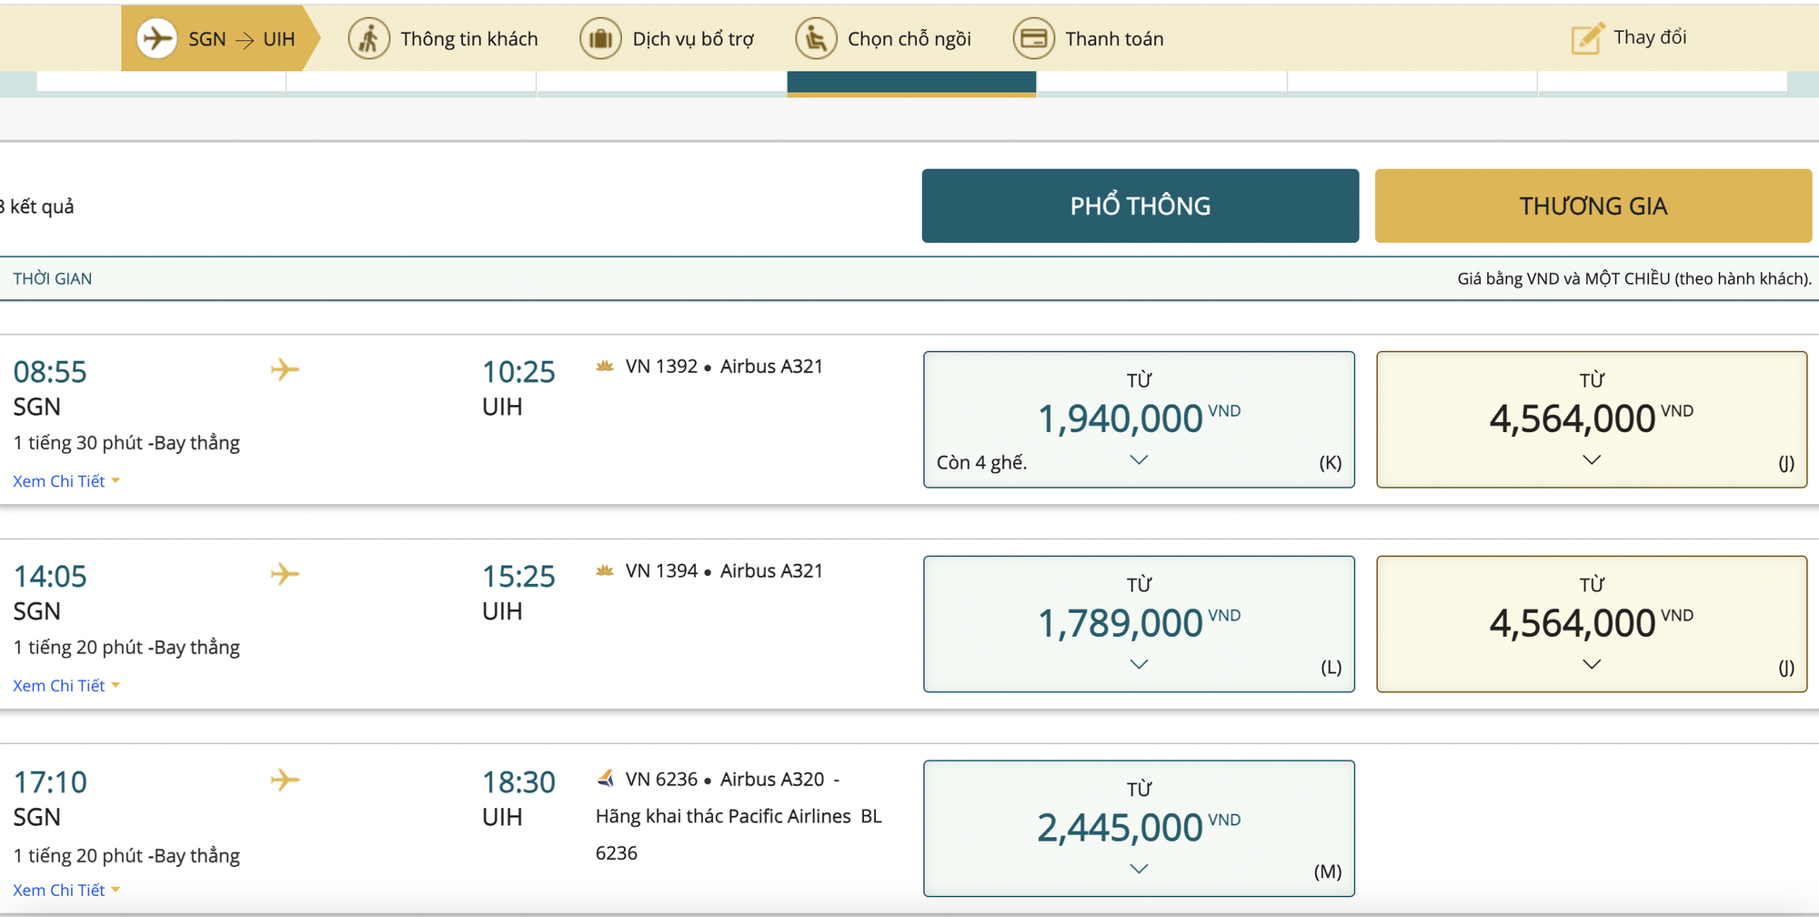Click the (M) fare class code

click(1328, 872)
